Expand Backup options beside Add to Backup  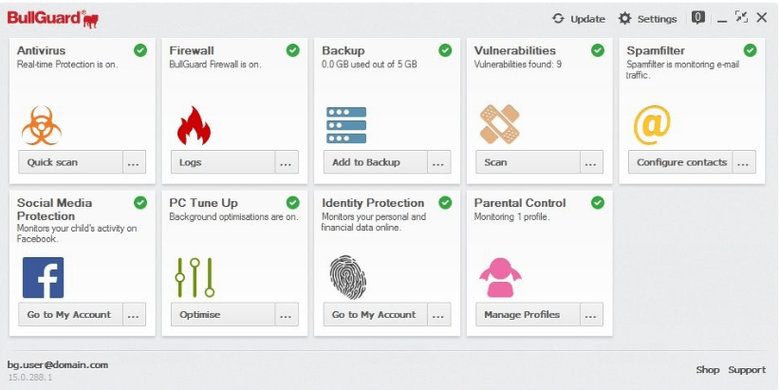tap(439, 162)
